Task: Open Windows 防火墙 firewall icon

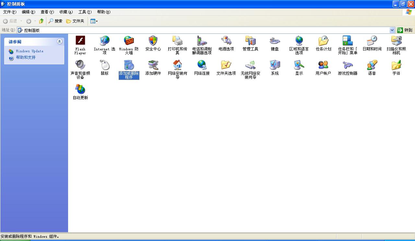Action: [x=129, y=41]
